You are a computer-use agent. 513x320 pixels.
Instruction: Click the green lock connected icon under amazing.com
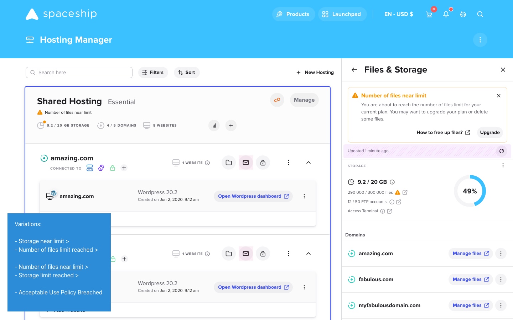[x=113, y=168]
